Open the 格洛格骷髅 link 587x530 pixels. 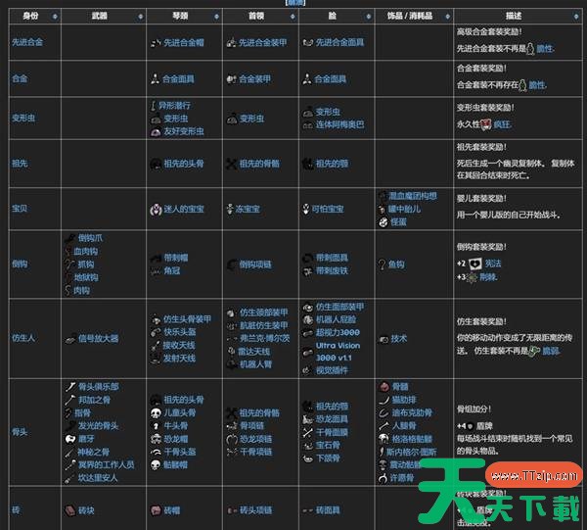click(x=412, y=439)
